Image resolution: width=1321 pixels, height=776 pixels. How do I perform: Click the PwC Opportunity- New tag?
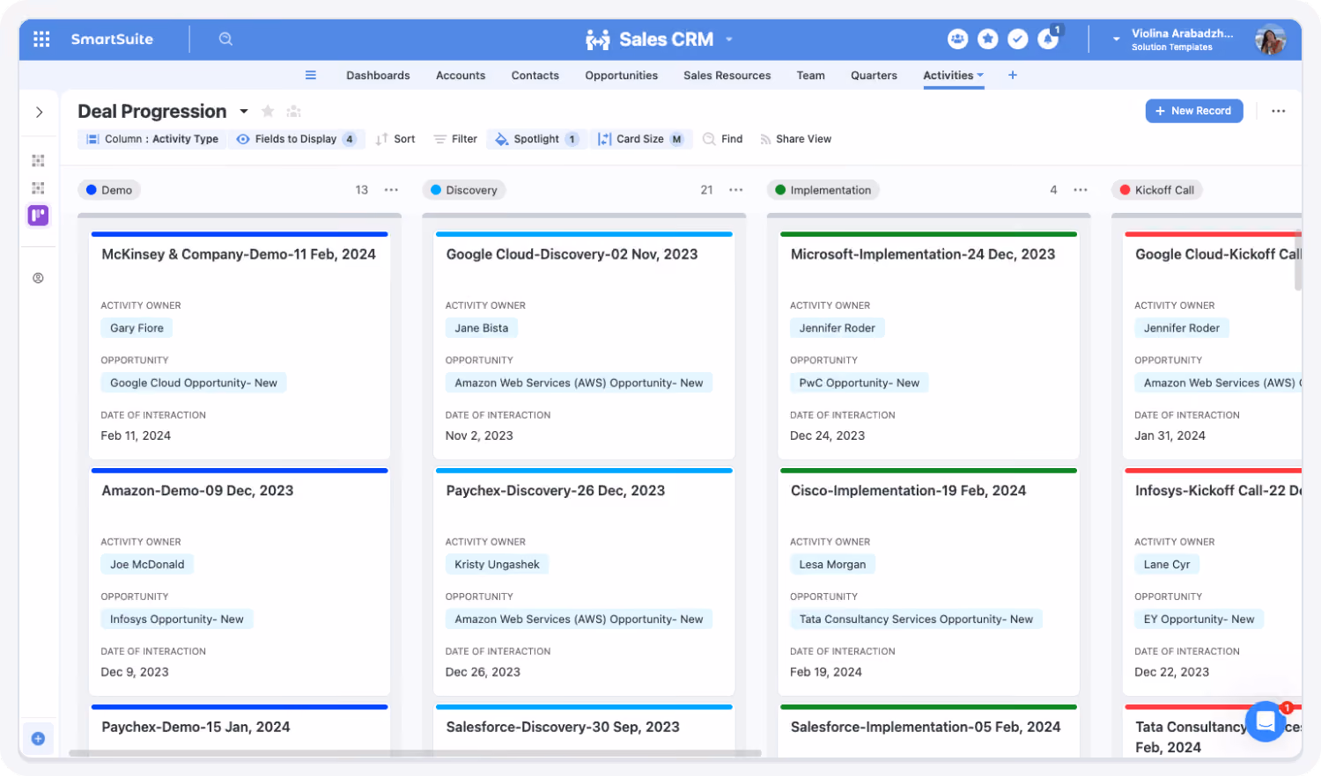[x=860, y=383]
